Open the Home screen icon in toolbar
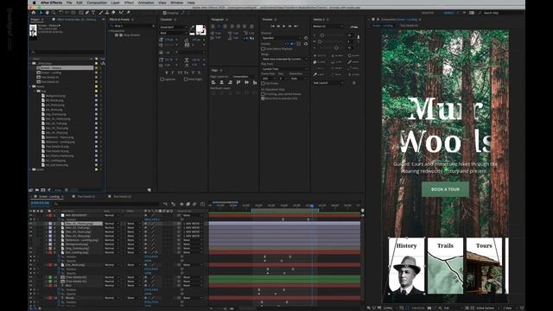Viewport: 553px width, 311px height. tap(33, 13)
